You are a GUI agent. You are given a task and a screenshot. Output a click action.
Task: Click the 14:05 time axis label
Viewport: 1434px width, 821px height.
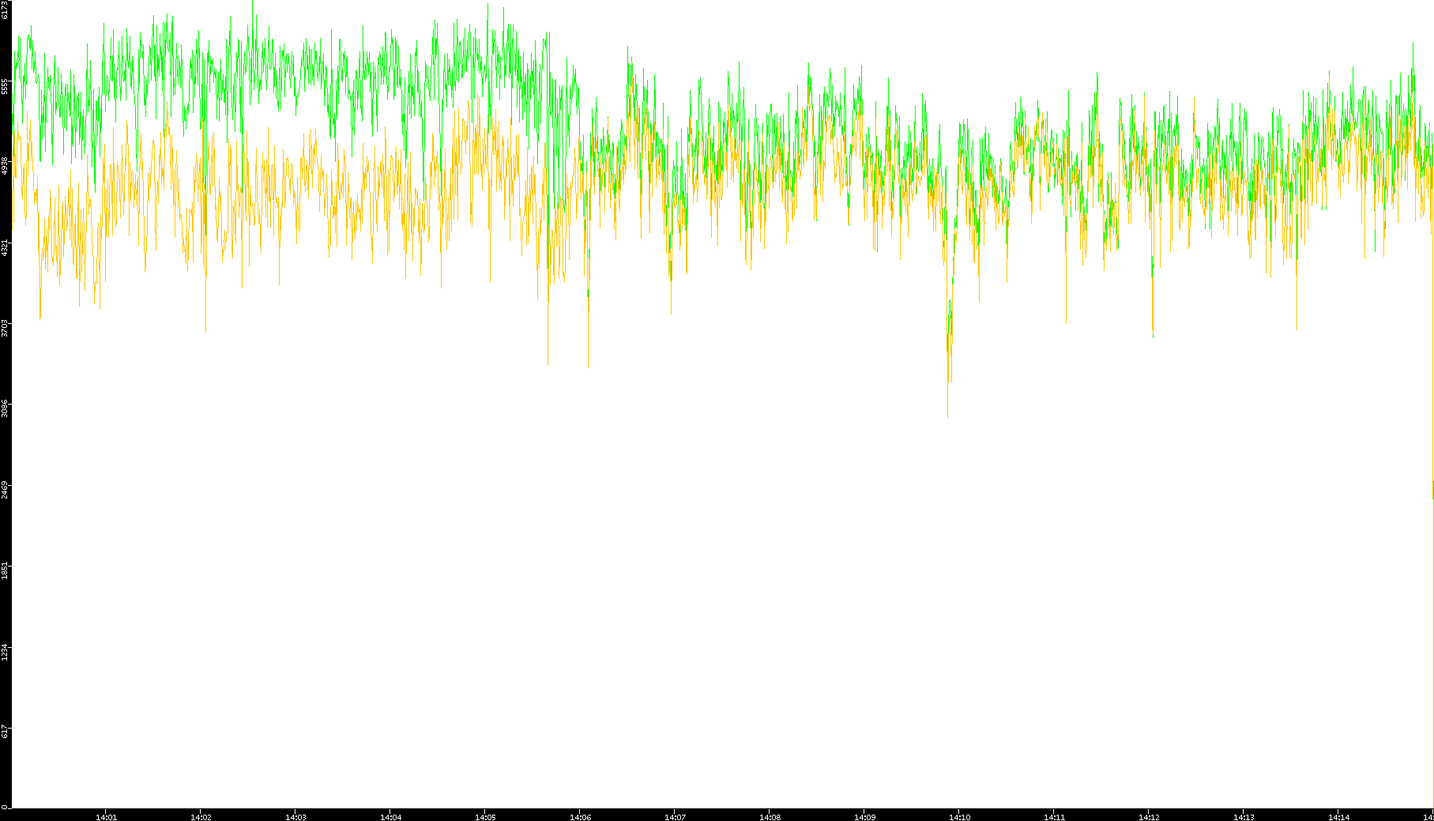coord(485,817)
